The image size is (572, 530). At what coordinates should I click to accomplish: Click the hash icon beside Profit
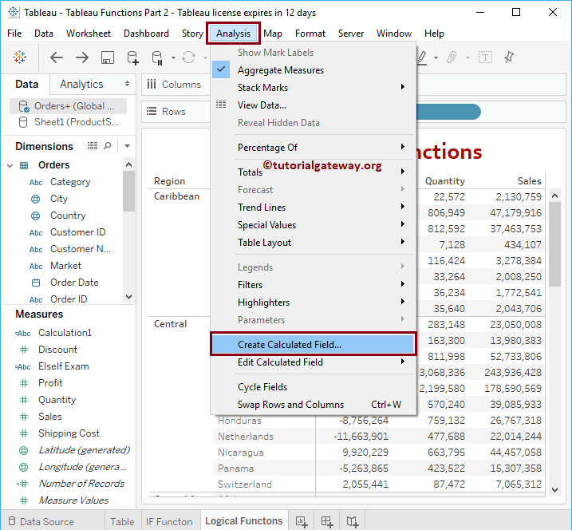click(24, 383)
